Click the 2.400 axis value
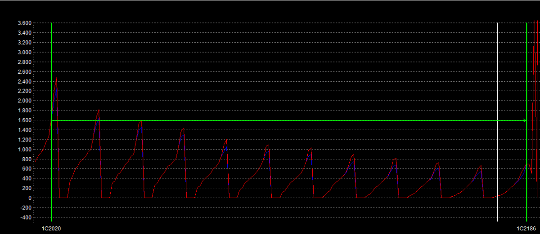The height and width of the screenshot is (234, 540). [24, 82]
